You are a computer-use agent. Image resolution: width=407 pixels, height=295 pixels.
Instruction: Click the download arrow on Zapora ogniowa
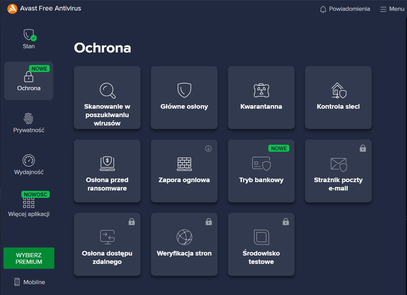point(208,149)
